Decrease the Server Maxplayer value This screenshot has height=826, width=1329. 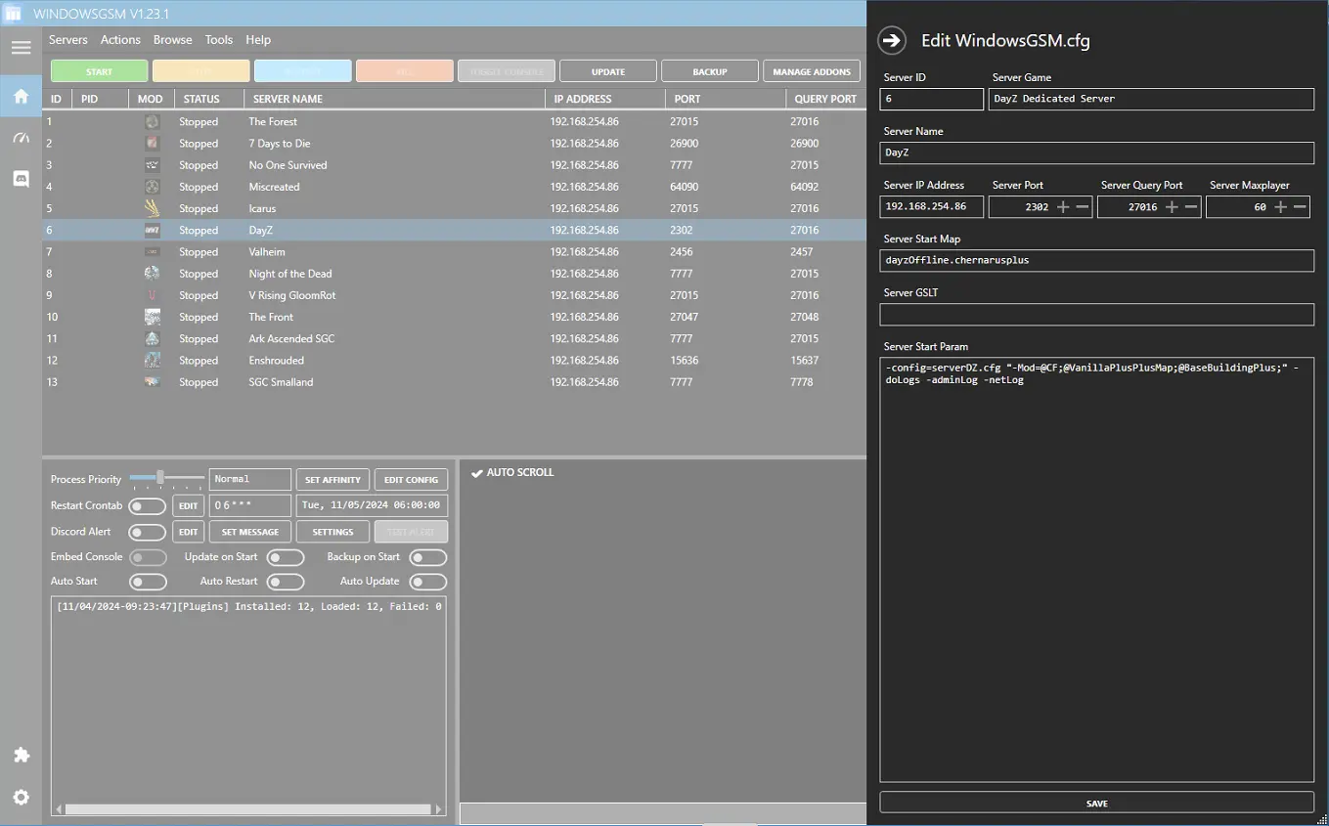tap(1300, 207)
